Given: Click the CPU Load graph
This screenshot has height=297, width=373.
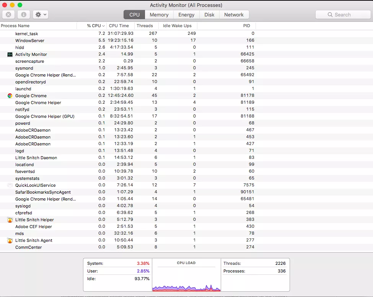Looking at the screenshot, I should click(x=186, y=275).
